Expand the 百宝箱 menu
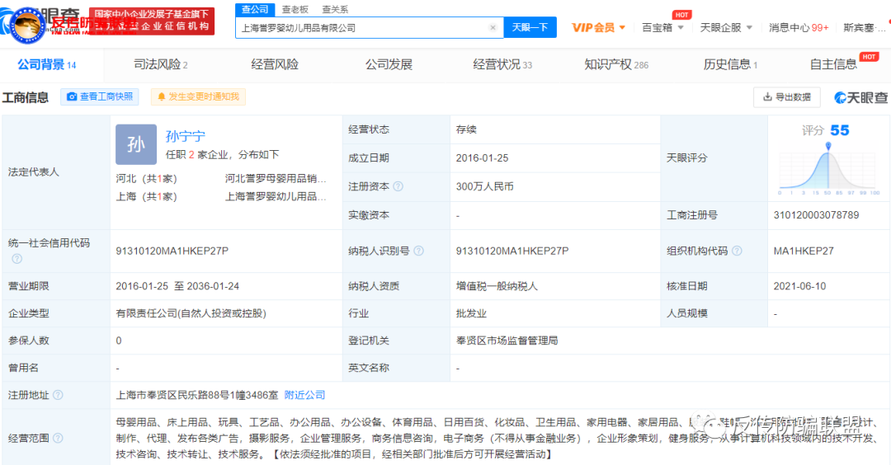891x465 pixels. click(x=662, y=27)
